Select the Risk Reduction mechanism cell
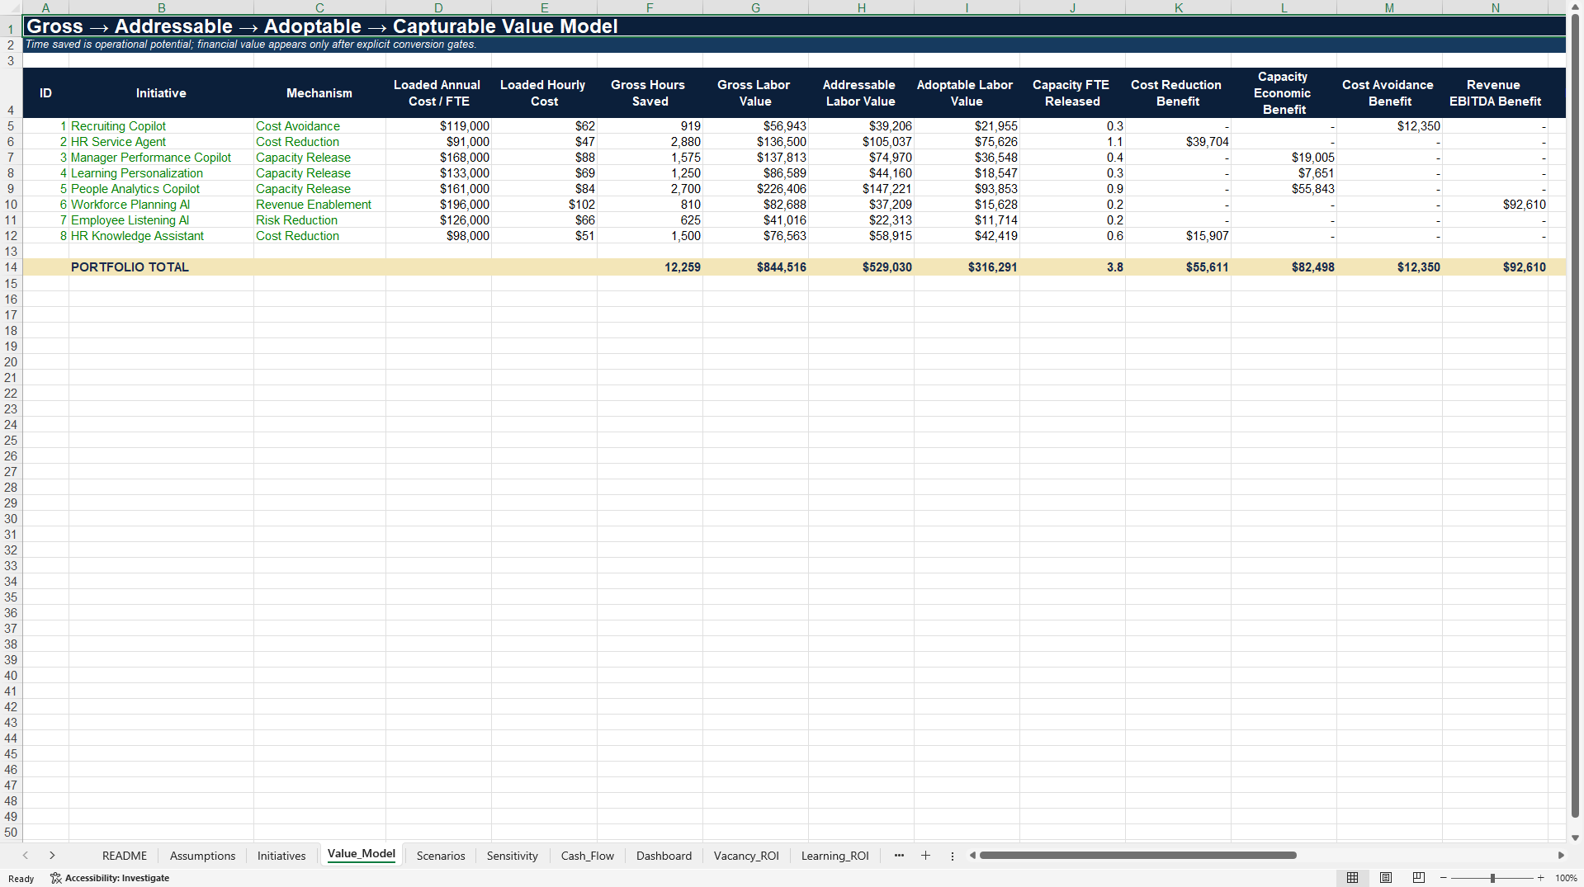 pyautogui.click(x=319, y=220)
